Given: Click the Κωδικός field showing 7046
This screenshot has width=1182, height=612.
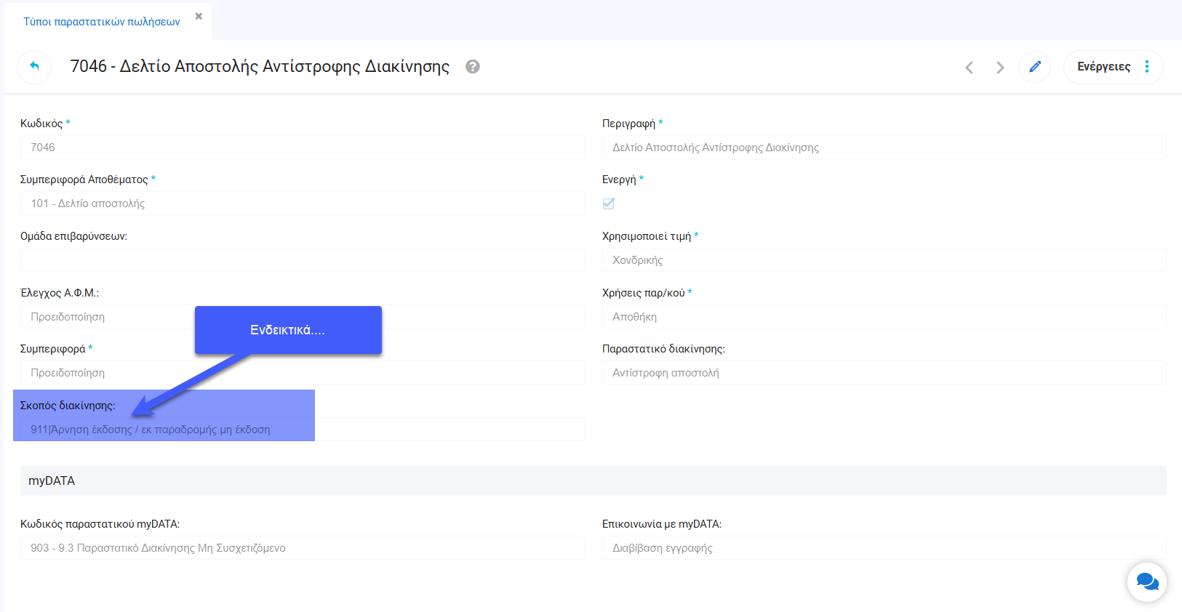Looking at the screenshot, I should point(302,148).
